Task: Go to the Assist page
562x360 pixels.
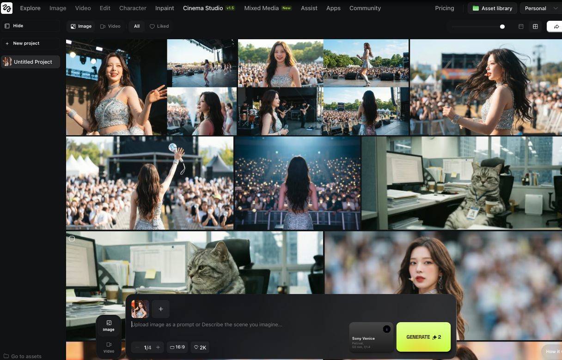Action: 309,8
